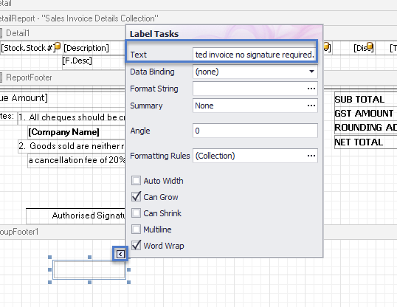Click the Text input field
The image size is (397, 307).
coord(255,54)
